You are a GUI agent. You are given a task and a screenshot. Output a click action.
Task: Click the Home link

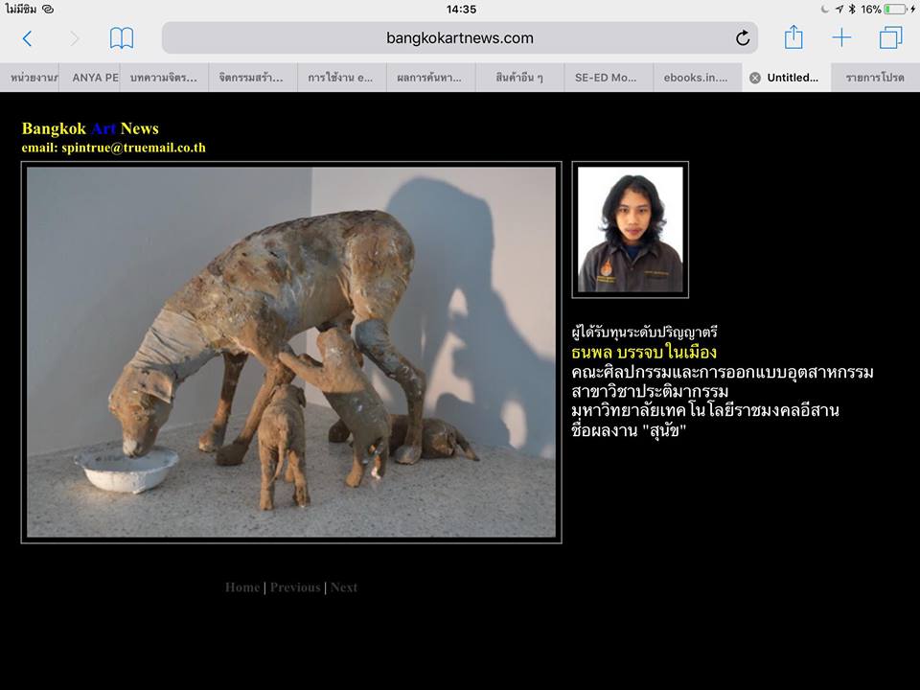242,587
